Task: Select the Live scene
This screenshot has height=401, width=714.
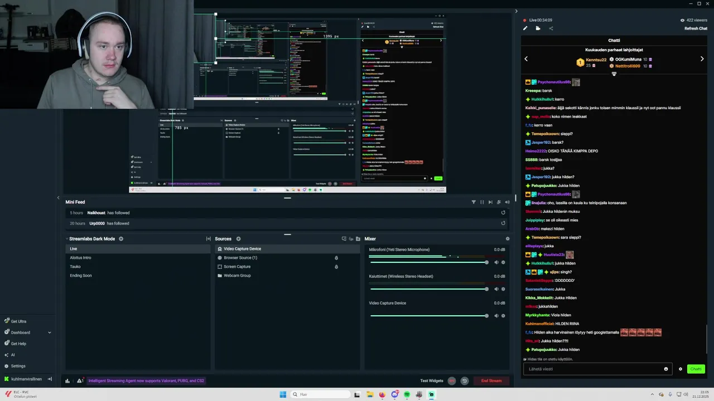Action: tap(138, 249)
